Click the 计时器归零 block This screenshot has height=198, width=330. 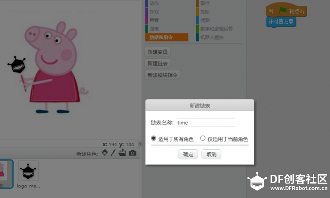click(x=281, y=22)
